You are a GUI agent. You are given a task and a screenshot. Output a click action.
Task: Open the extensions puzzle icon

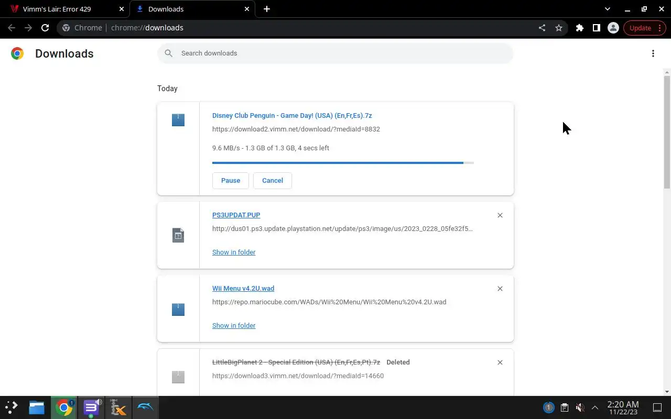(x=580, y=28)
